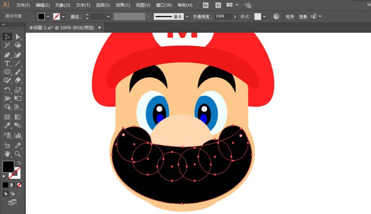
Task: Select the Scale tool
Action: (18, 90)
